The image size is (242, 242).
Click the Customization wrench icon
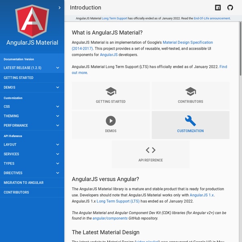tap(190, 121)
